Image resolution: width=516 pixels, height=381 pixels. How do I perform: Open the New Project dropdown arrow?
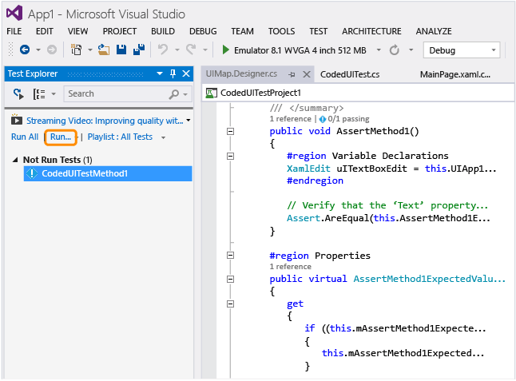click(89, 50)
